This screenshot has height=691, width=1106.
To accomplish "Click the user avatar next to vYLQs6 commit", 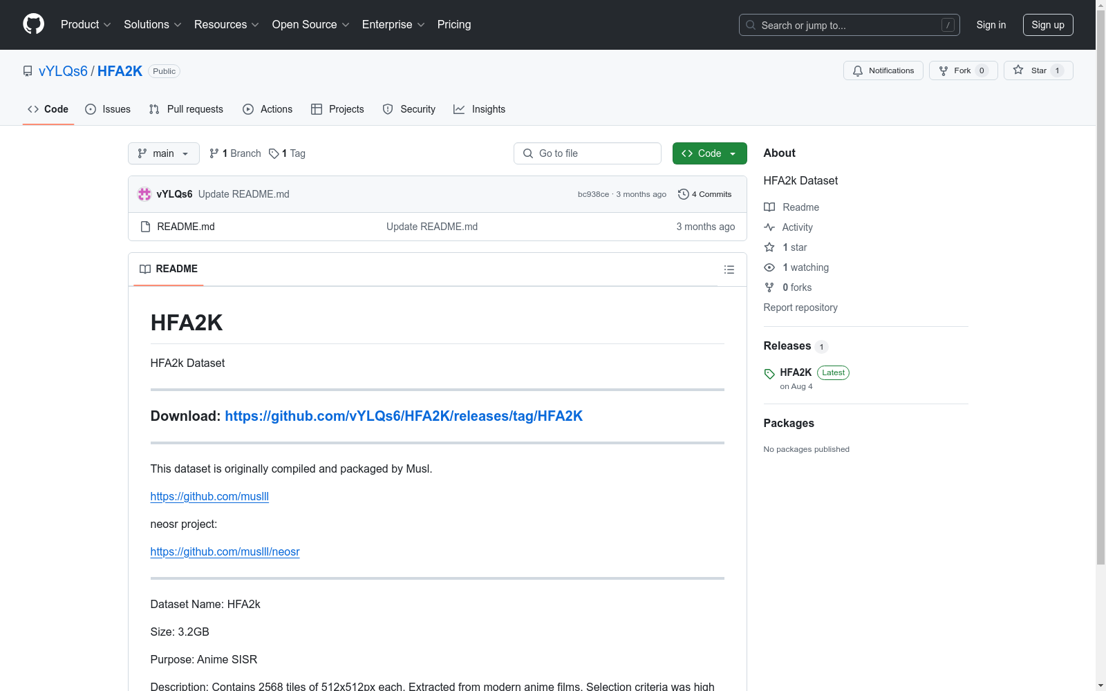I will click(144, 194).
